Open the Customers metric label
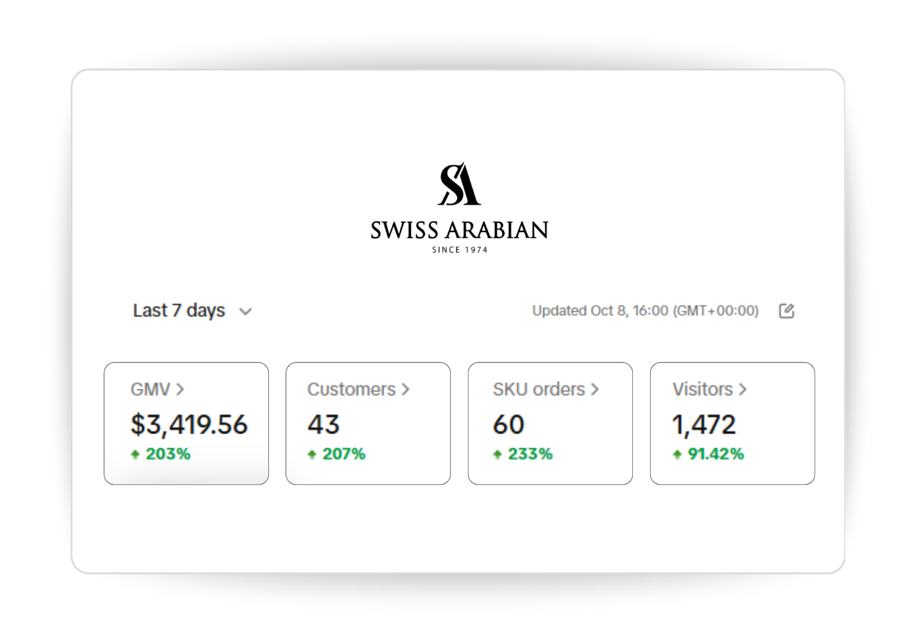919x643 pixels. [x=351, y=389]
